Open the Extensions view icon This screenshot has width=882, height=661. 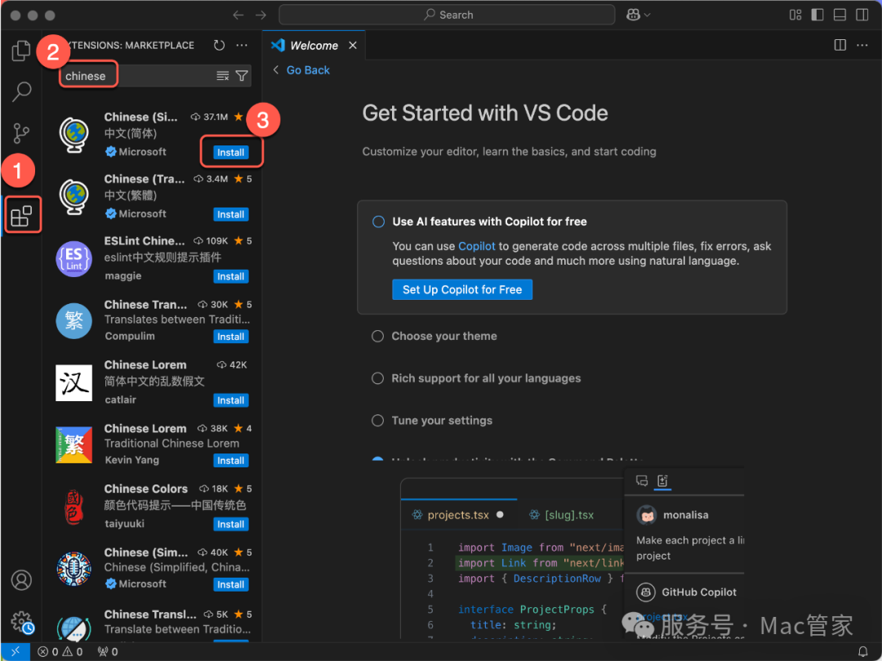21,216
